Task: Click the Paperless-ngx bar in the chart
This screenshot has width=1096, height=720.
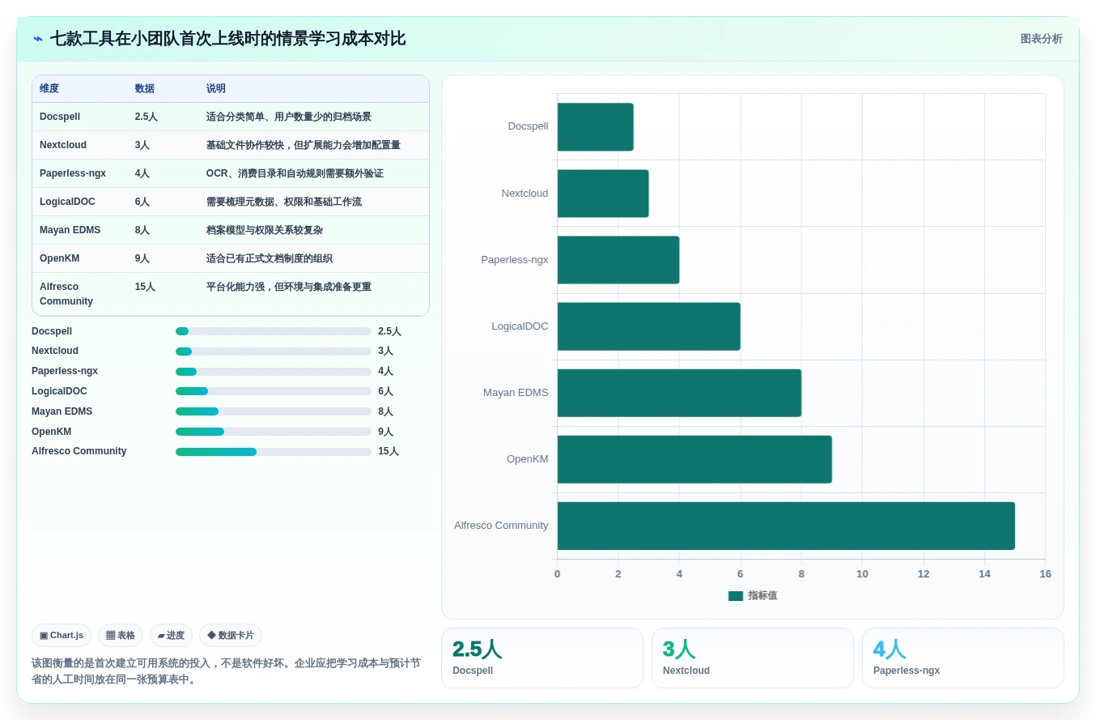Action: [x=618, y=260]
